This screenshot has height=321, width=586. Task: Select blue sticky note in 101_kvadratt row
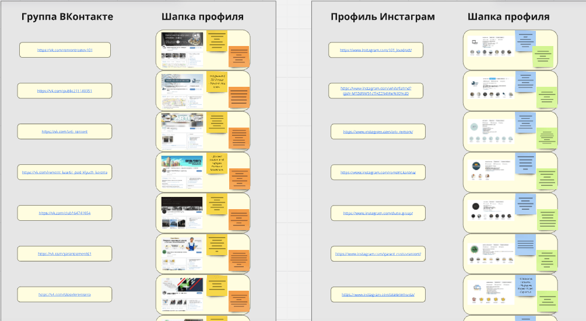[525, 41]
